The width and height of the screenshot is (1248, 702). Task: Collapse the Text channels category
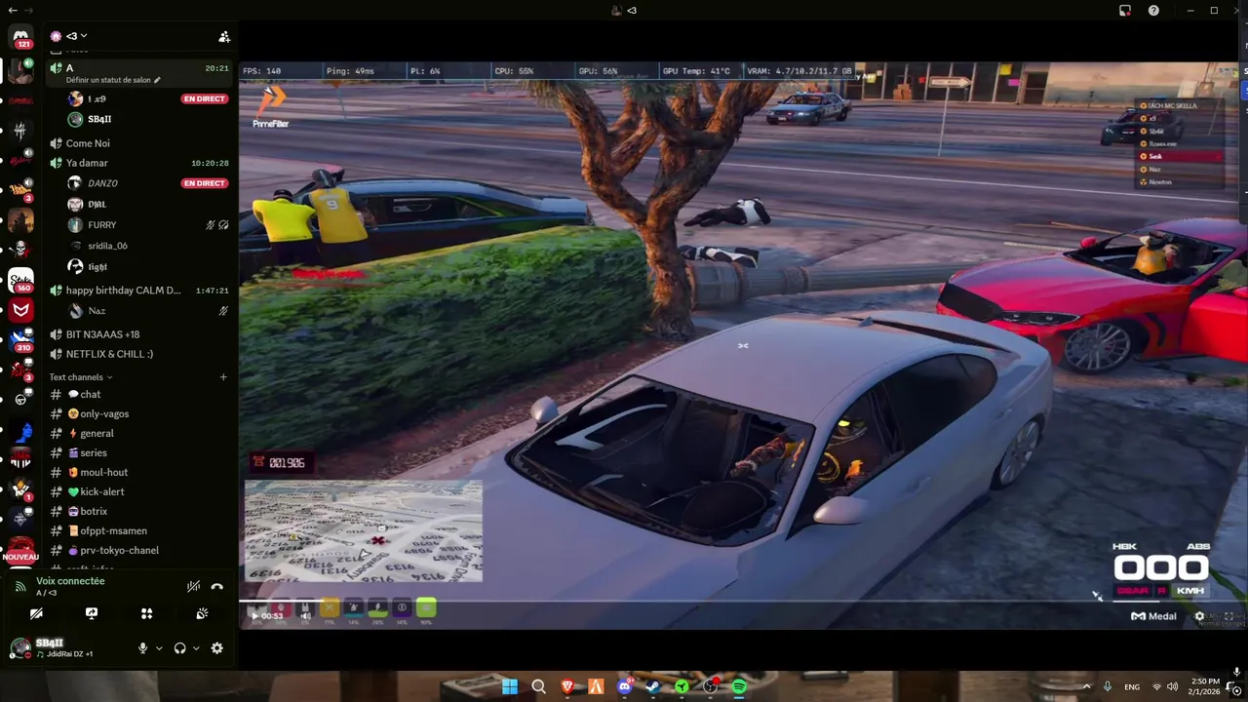pyautogui.click(x=81, y=377)
